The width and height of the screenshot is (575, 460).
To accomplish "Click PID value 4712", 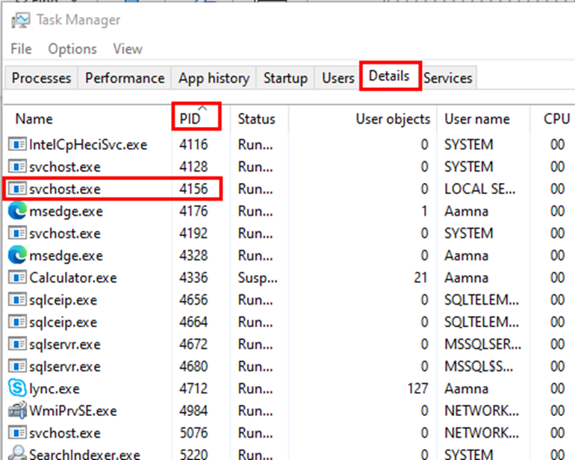I will pos(193,388).
